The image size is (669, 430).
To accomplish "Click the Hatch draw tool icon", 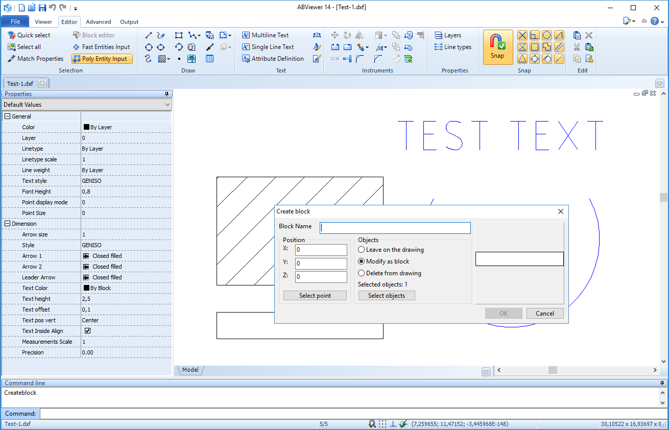I will coord(162,59).
